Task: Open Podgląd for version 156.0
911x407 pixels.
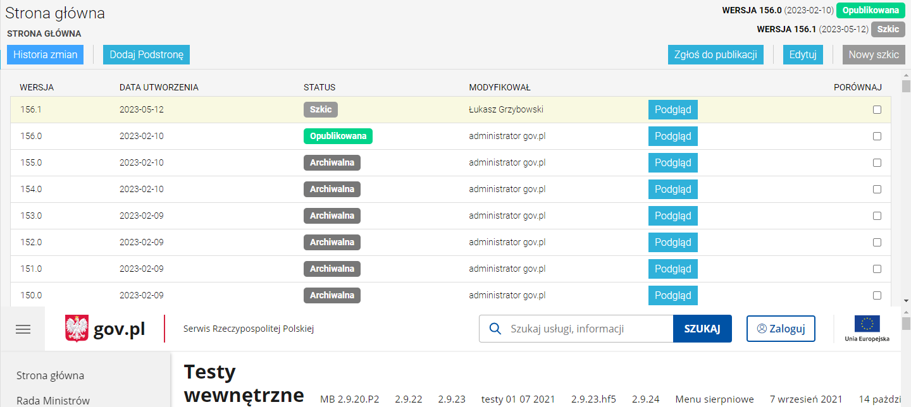Action: 673,136
